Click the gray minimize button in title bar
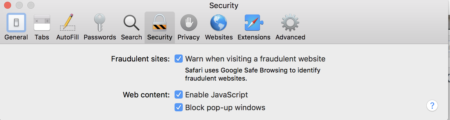 tap(19, 5)
